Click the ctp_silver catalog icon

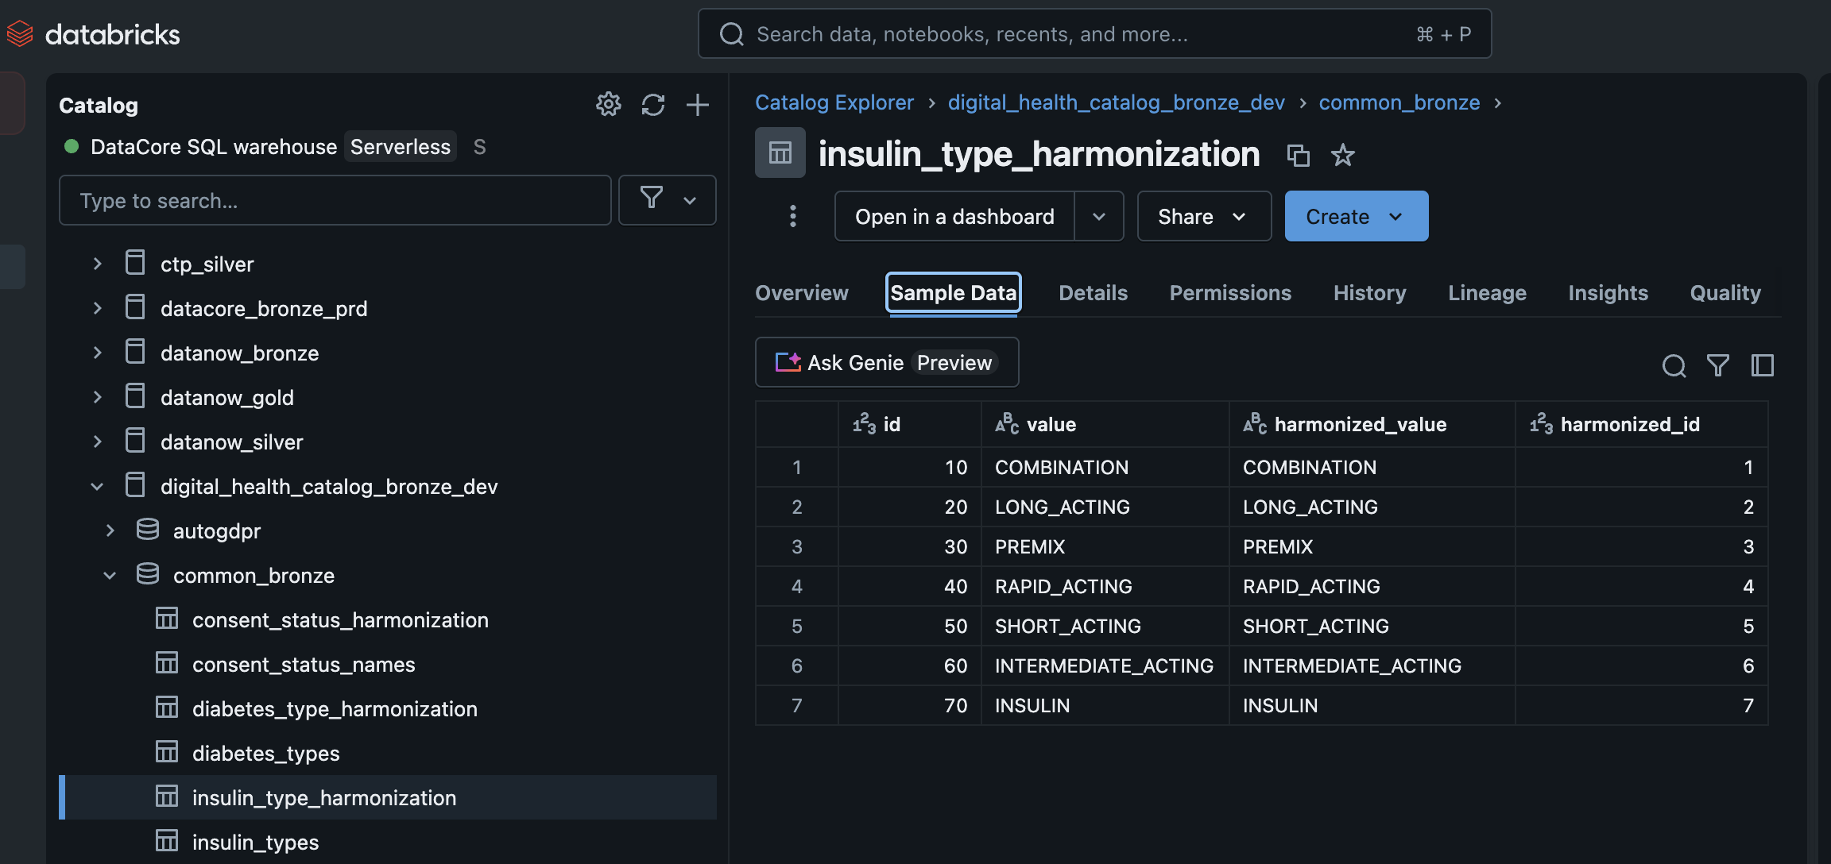pos(135,263)
